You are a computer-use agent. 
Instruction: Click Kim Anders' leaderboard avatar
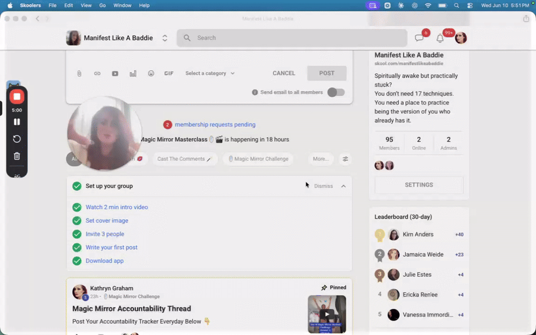394,234
